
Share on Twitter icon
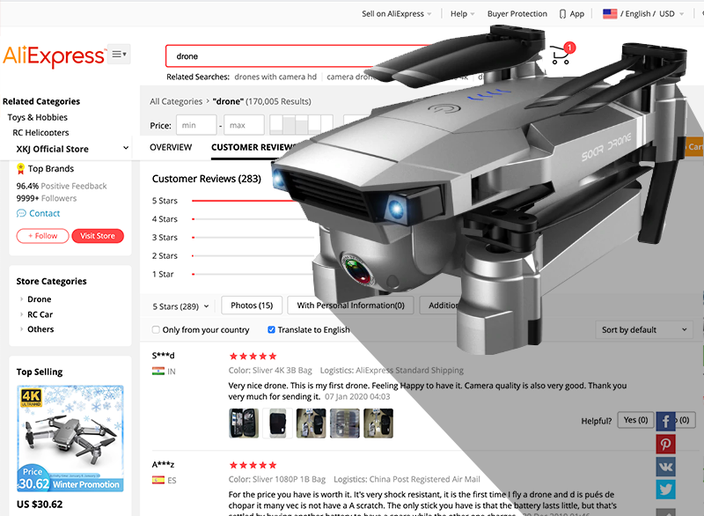coord(666,490)
